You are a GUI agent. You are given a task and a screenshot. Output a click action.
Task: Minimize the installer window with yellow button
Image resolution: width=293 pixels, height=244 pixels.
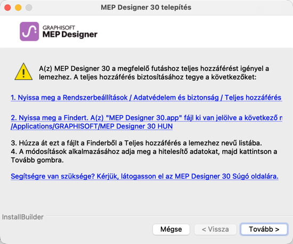18,7
